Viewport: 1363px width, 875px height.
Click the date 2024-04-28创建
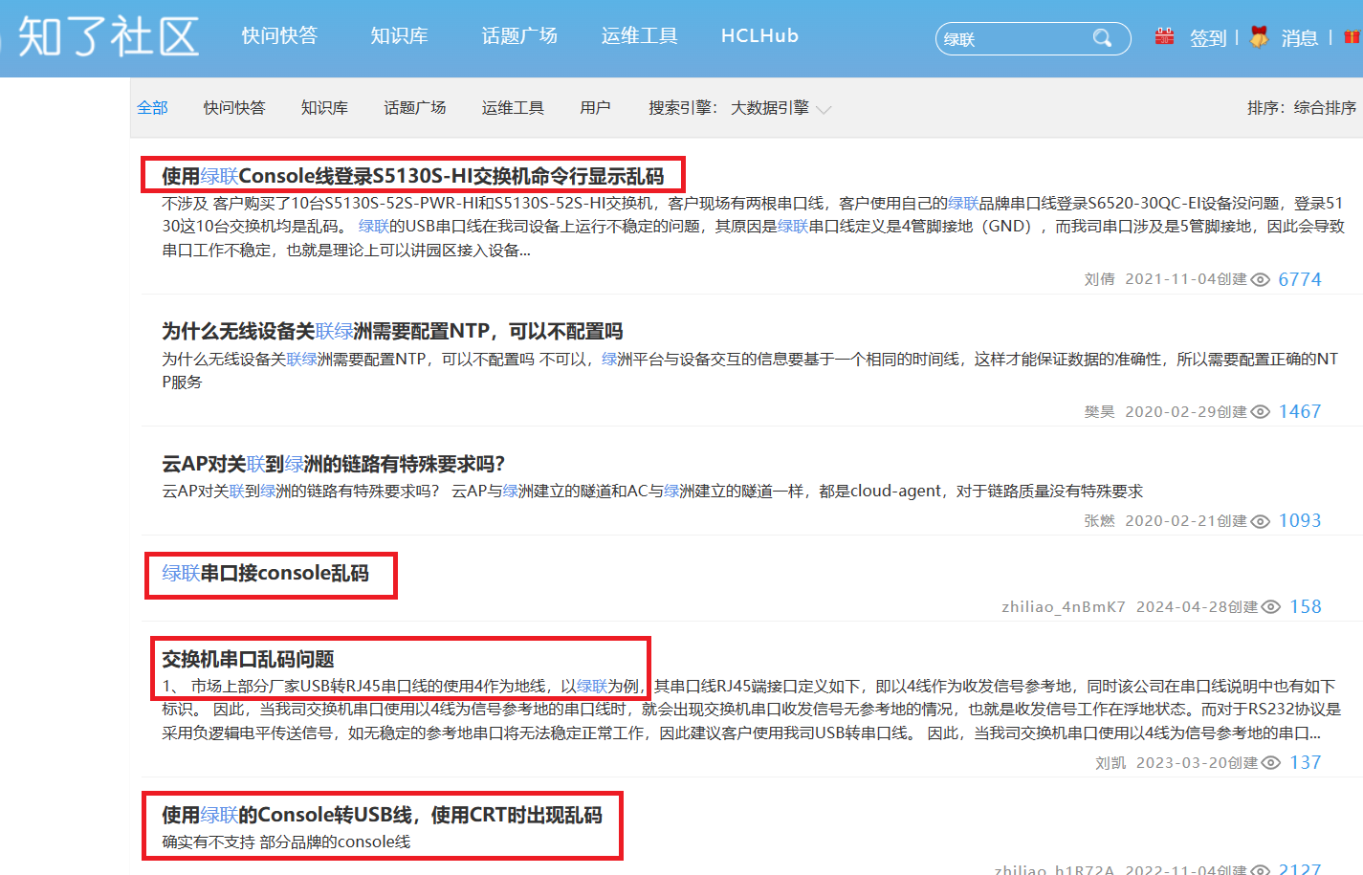pyautogui.click(x=1198, y=607)
